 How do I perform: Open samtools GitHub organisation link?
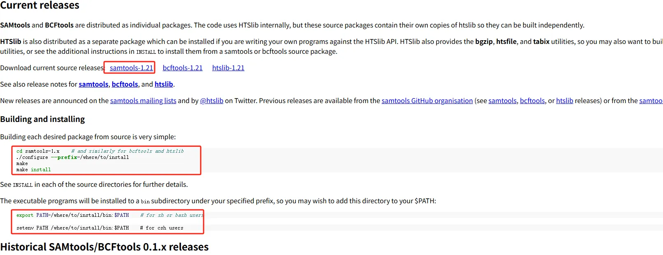coord(427,101)
